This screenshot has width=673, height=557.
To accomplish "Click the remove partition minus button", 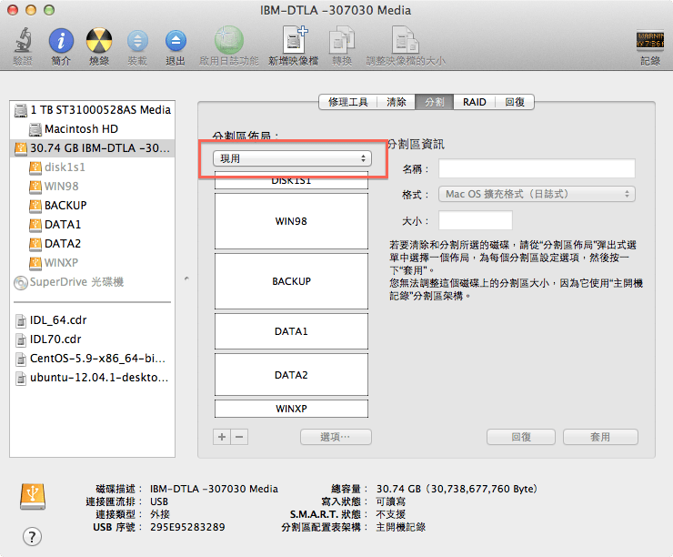I will [239, 437].
